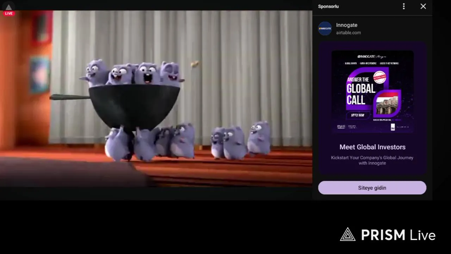Click the Siteye gidin button
The width and height of the screenshot is (451, 254).
click(372, 188)
